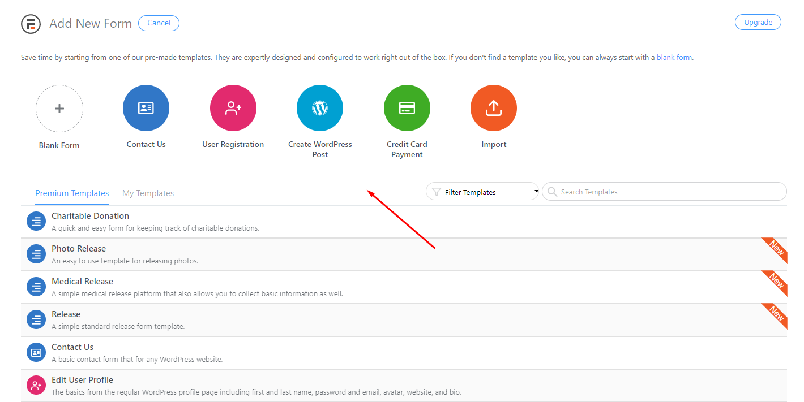This screenshot has height=402, width=804.
Task: Choose the Release template row title
Action: coord(66,314)
